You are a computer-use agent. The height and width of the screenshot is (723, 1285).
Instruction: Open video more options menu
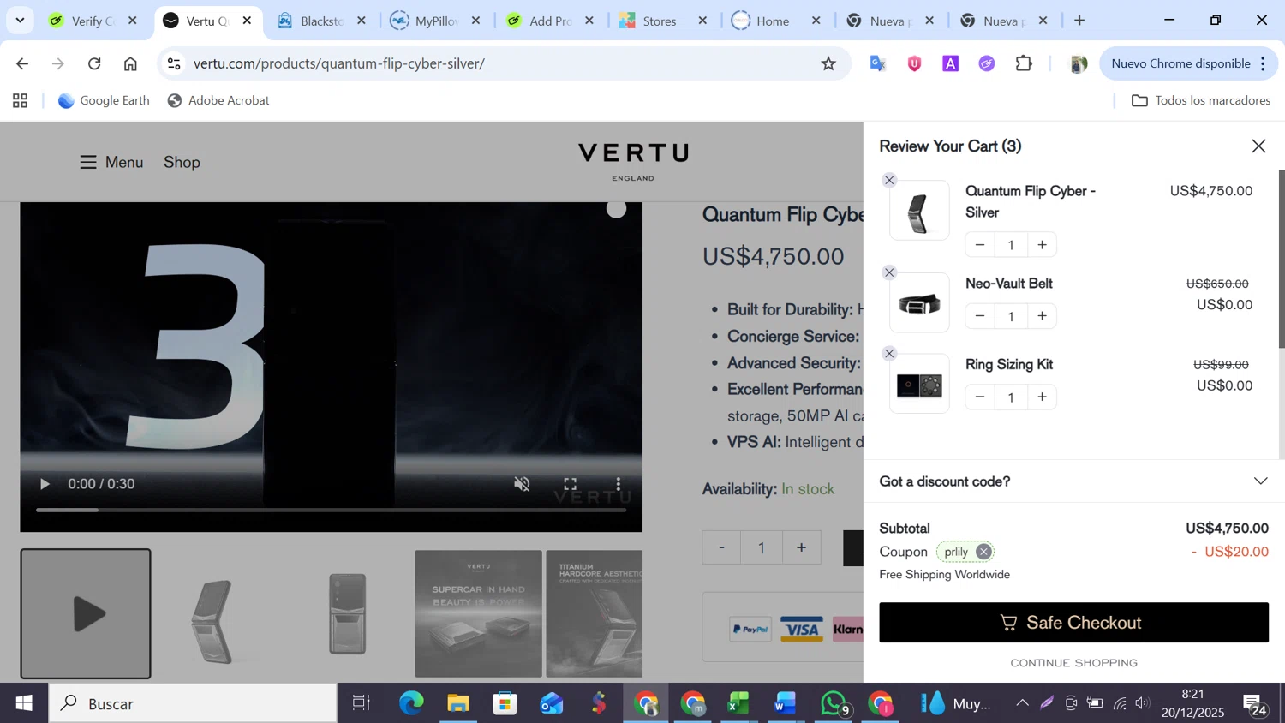(x=619, y=484)
